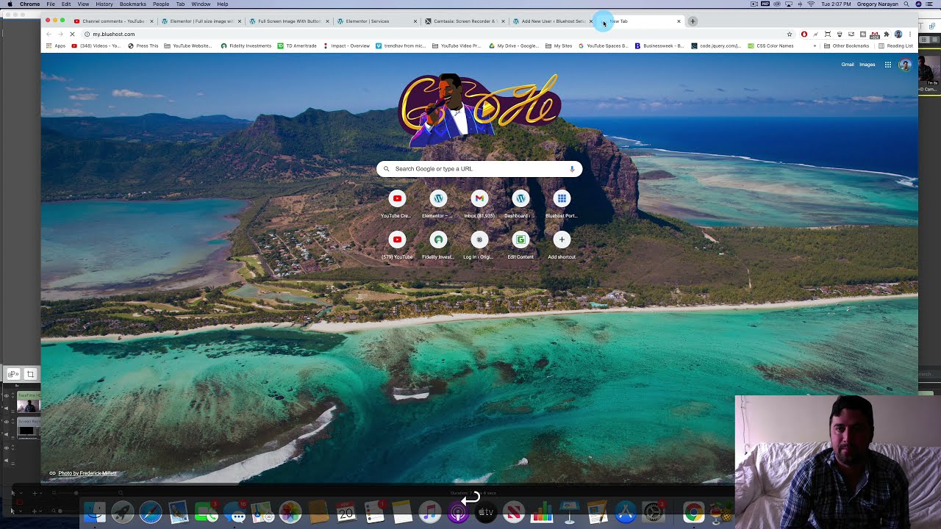Open the Fidelity Investments bookmark
This screenshot has width=941, height=529.
(x=246, y=46)
